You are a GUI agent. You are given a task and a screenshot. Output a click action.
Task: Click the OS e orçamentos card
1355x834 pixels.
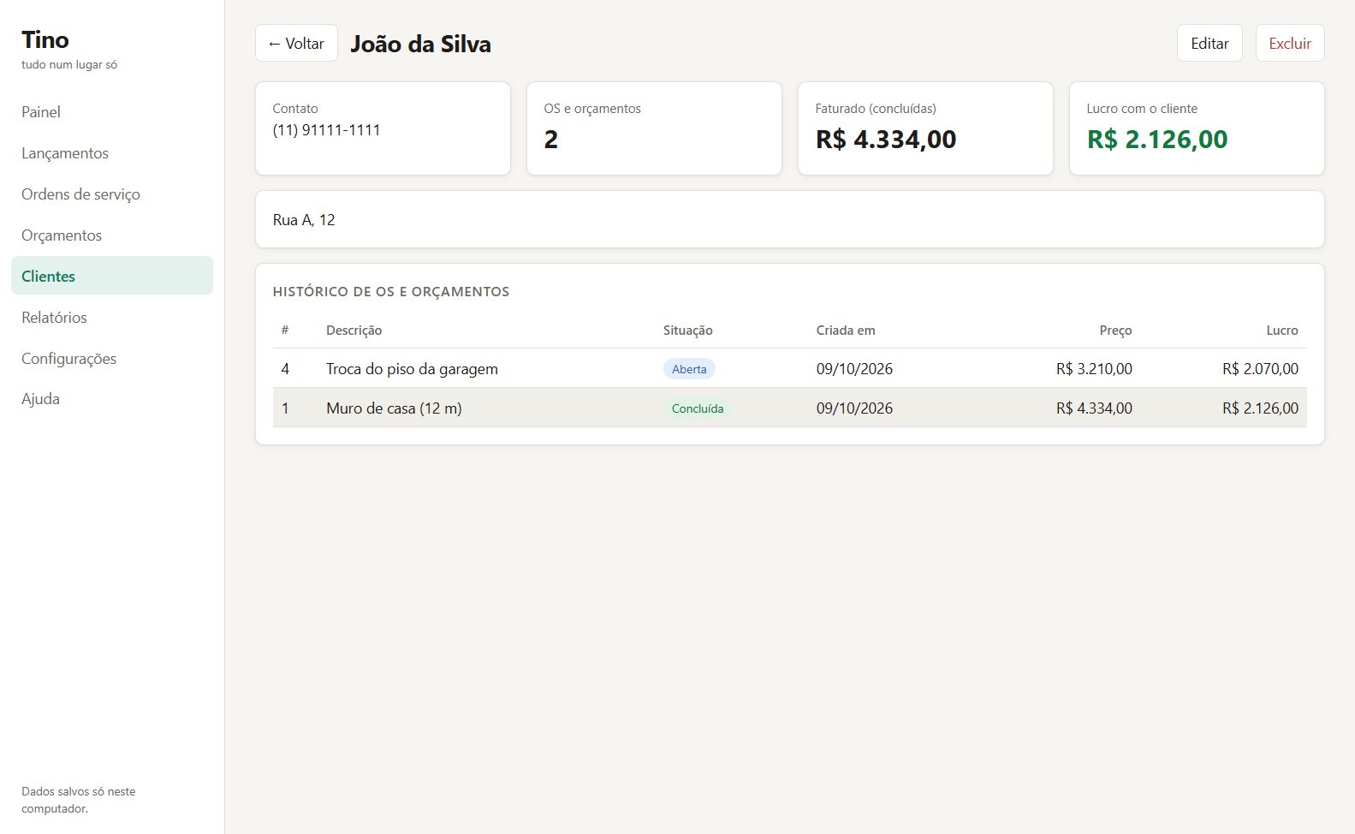pos(654,128)
